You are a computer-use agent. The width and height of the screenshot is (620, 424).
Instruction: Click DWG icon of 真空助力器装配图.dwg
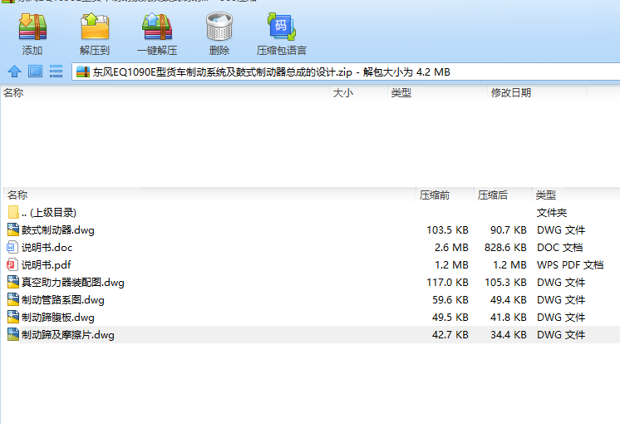coord(13,283)
